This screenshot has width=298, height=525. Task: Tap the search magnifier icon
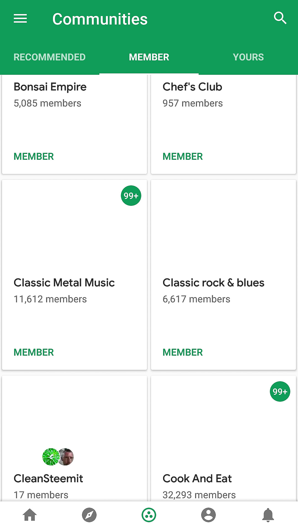click(x=280, y=18)
